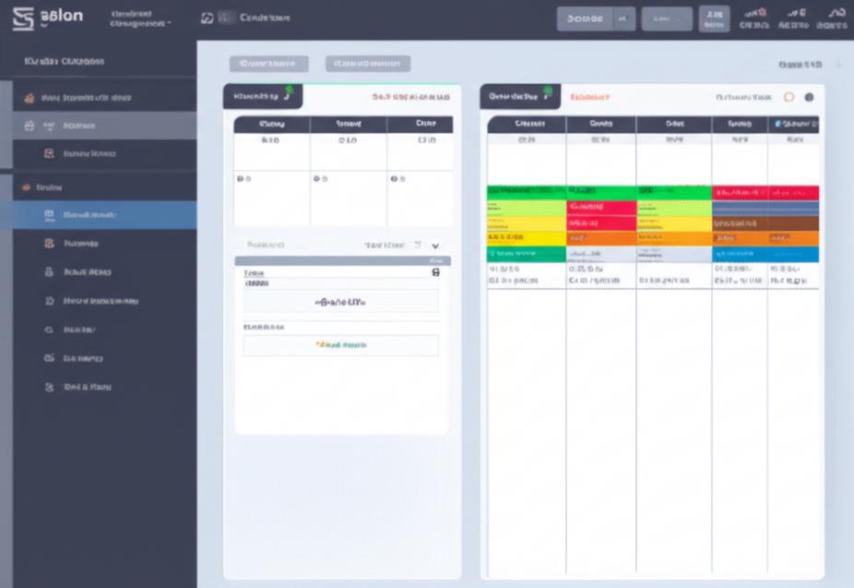Toggle the orange-dot section in the sidebar
The image size is (854, 588).
coord(26,186)
